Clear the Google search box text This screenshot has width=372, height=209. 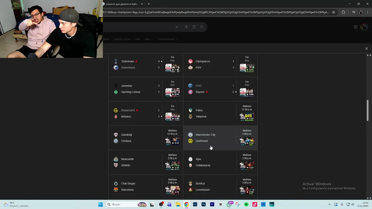177,27
